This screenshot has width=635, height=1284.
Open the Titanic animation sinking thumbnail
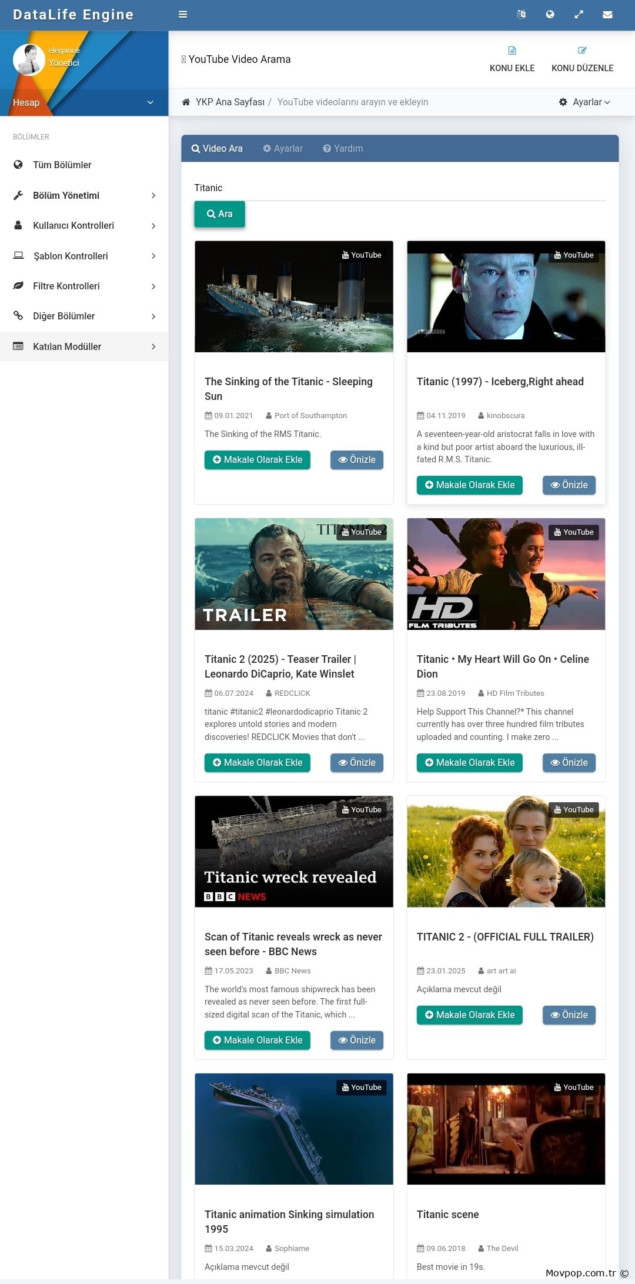pos(294,1129)
